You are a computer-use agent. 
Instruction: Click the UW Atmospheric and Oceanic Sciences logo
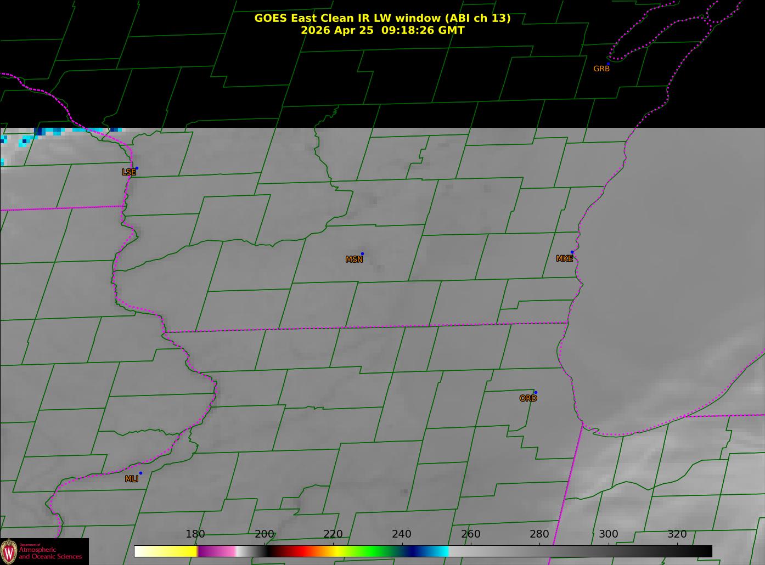click(x=9, y=551)
